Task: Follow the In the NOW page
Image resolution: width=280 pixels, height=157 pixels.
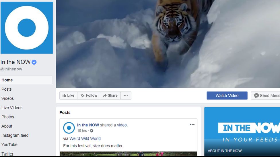Action: (x=89, y=96)
